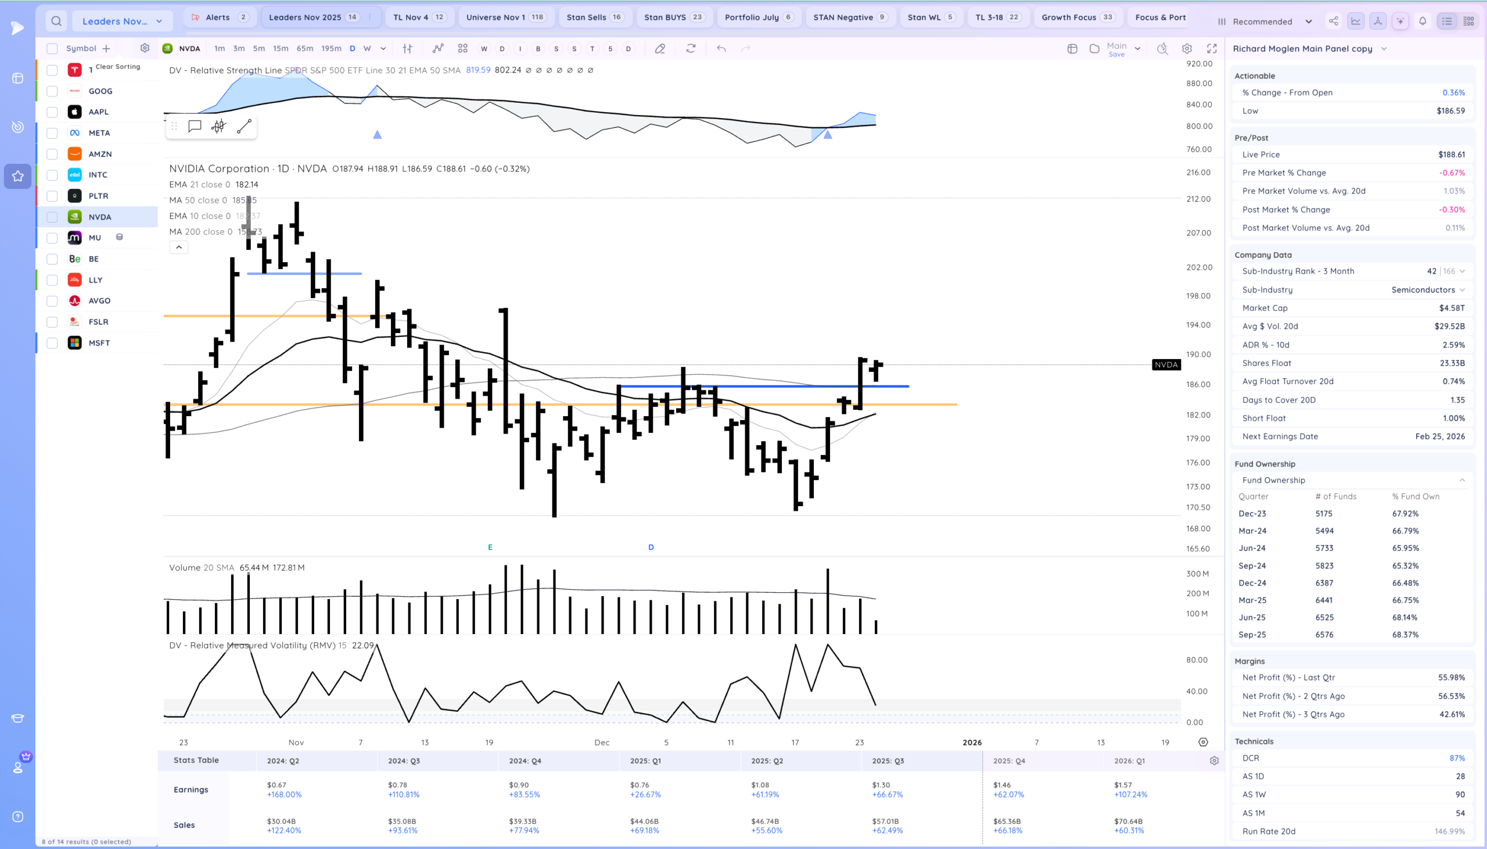Screen dimensions: 1487x849
Task: Select MSFT in the watchlist
Action: [x=99, y=343]
